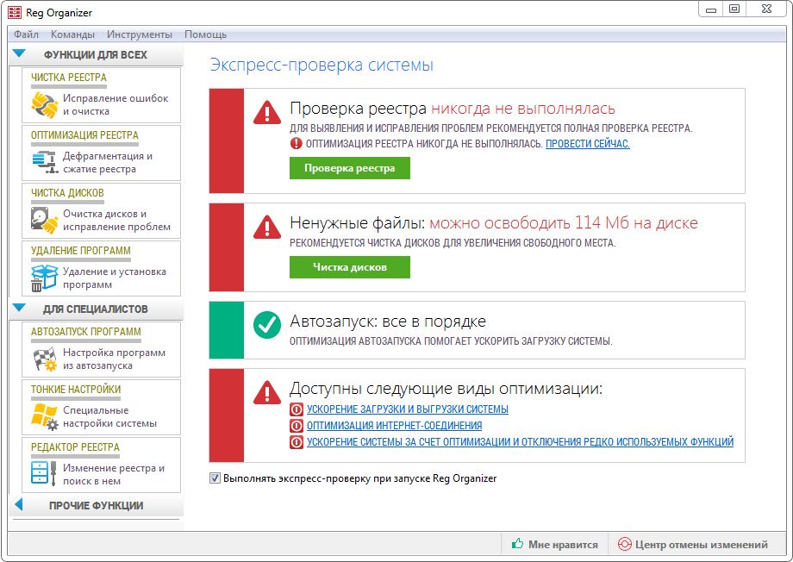Open the Инструменты menu
Image resolution: width=793 pixels, height=562 pixels.
140,34
